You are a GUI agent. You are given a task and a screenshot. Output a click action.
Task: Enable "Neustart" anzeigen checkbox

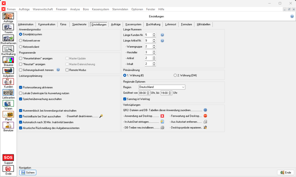[21, 64]
